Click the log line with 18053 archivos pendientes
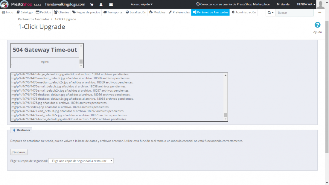Viewport: 329px width, 185px height. (x=60, y=107)
